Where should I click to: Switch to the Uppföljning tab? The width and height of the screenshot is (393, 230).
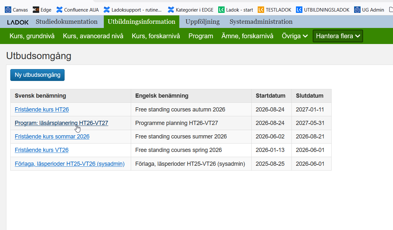[x=202, y=22]
